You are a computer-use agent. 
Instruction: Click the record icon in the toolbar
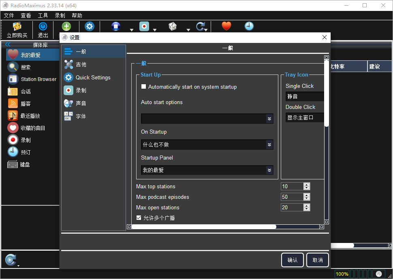pos(144,26)
